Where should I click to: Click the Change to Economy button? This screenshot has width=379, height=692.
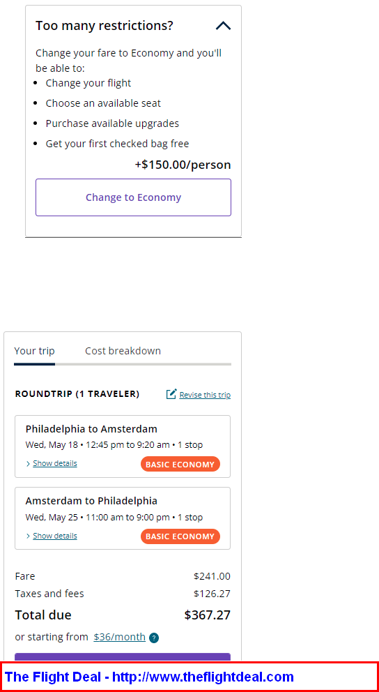click(133, 197)
